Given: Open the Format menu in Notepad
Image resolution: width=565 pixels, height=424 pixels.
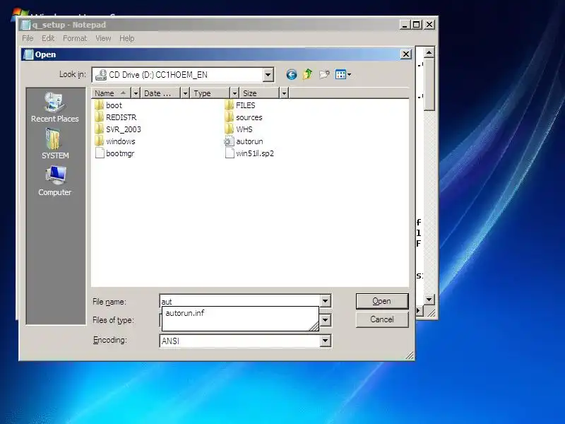Looking at the screenshot, I should point(75,38).
